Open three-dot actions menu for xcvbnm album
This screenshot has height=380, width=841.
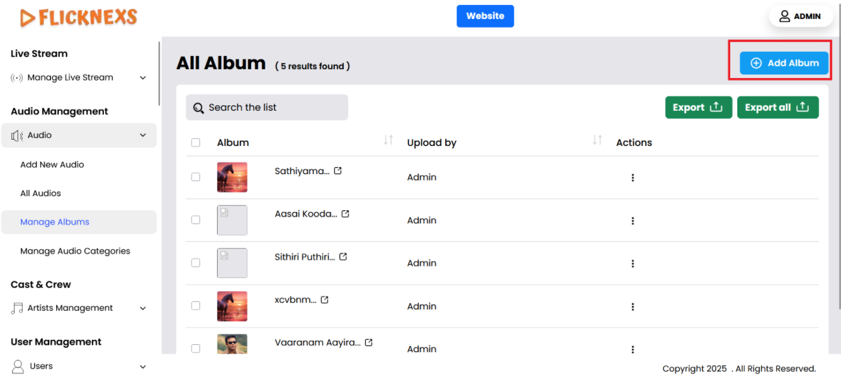pyautogui.click(x=633, y=306)
